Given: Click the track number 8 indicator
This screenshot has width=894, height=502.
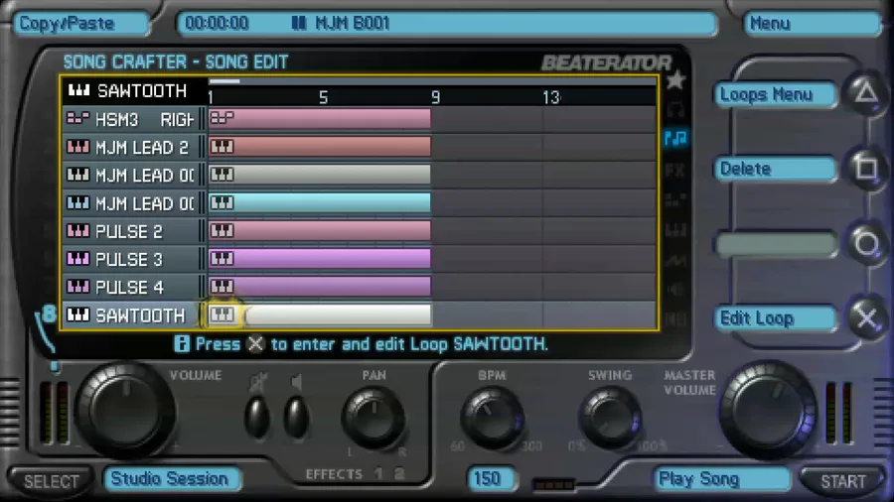Looking at the screenshot, I should click(x=49, y=314).
